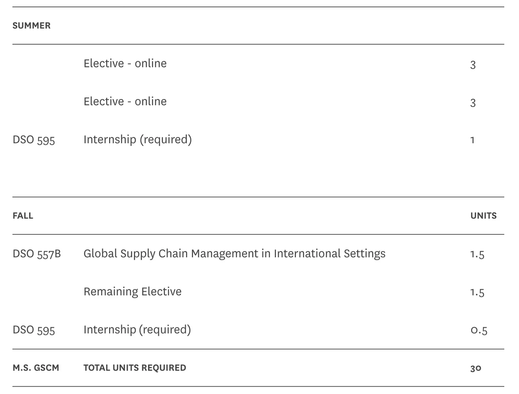Click the 0.5 units value for the Fall internship
The width and height of the screenshot is (519, 394).
(x=479, y=330)
